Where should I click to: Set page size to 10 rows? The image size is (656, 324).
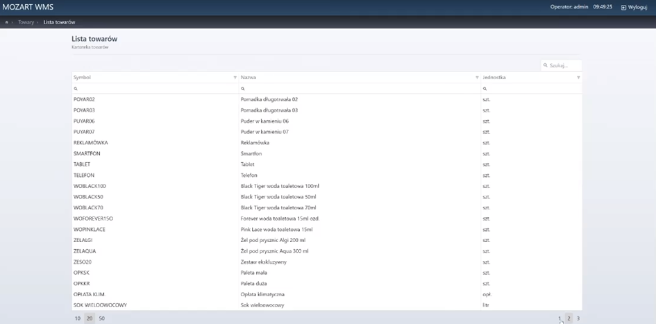tap(78, 318)
